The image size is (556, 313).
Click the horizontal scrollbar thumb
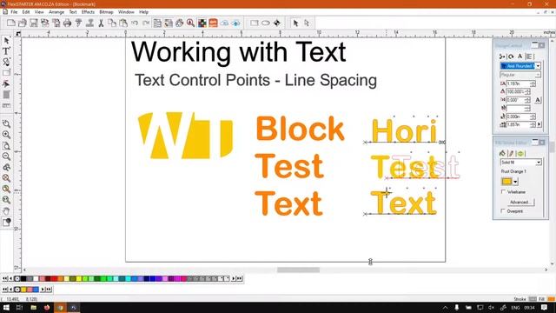tap(298, 270)
